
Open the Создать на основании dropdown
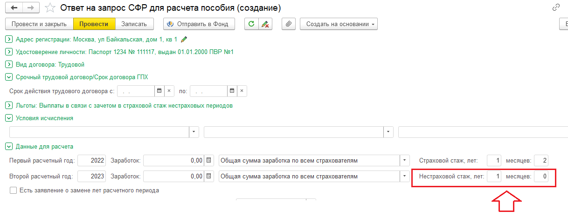[339, 24]
